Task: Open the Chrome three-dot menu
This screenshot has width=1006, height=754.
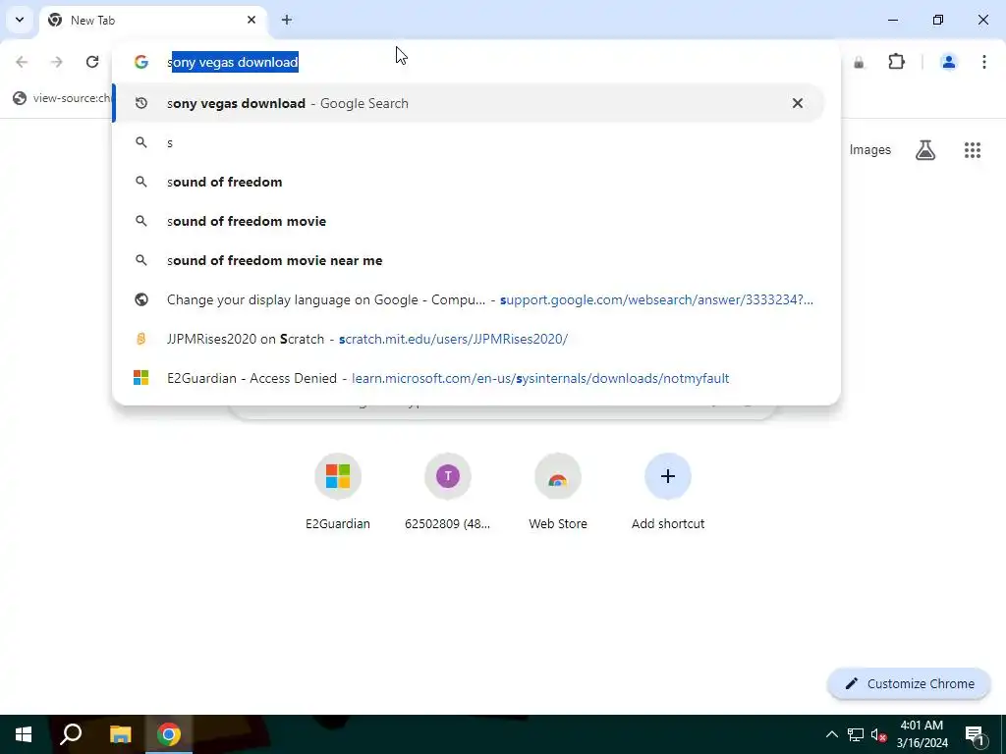Action: click(x=984, y=62)
